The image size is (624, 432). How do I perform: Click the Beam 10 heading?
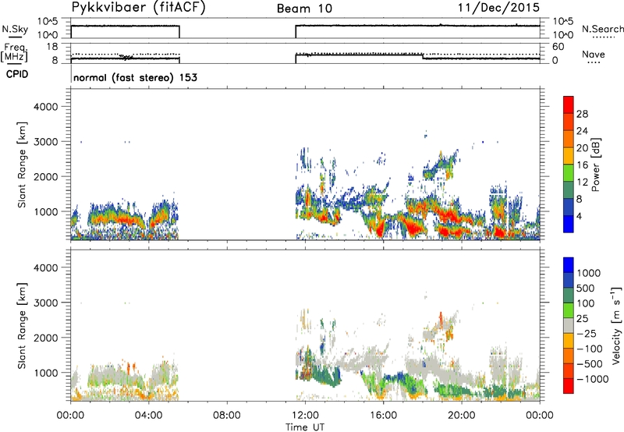tap(304, 9)
